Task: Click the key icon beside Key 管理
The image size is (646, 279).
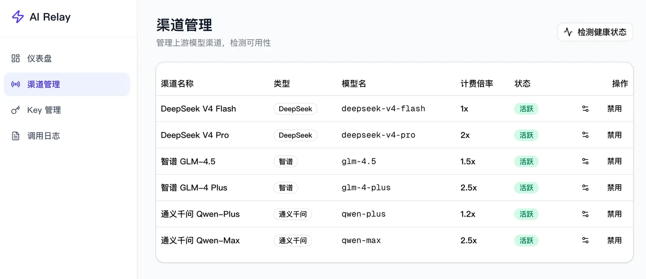Action: pyautogui.click(x=16, y=110)
